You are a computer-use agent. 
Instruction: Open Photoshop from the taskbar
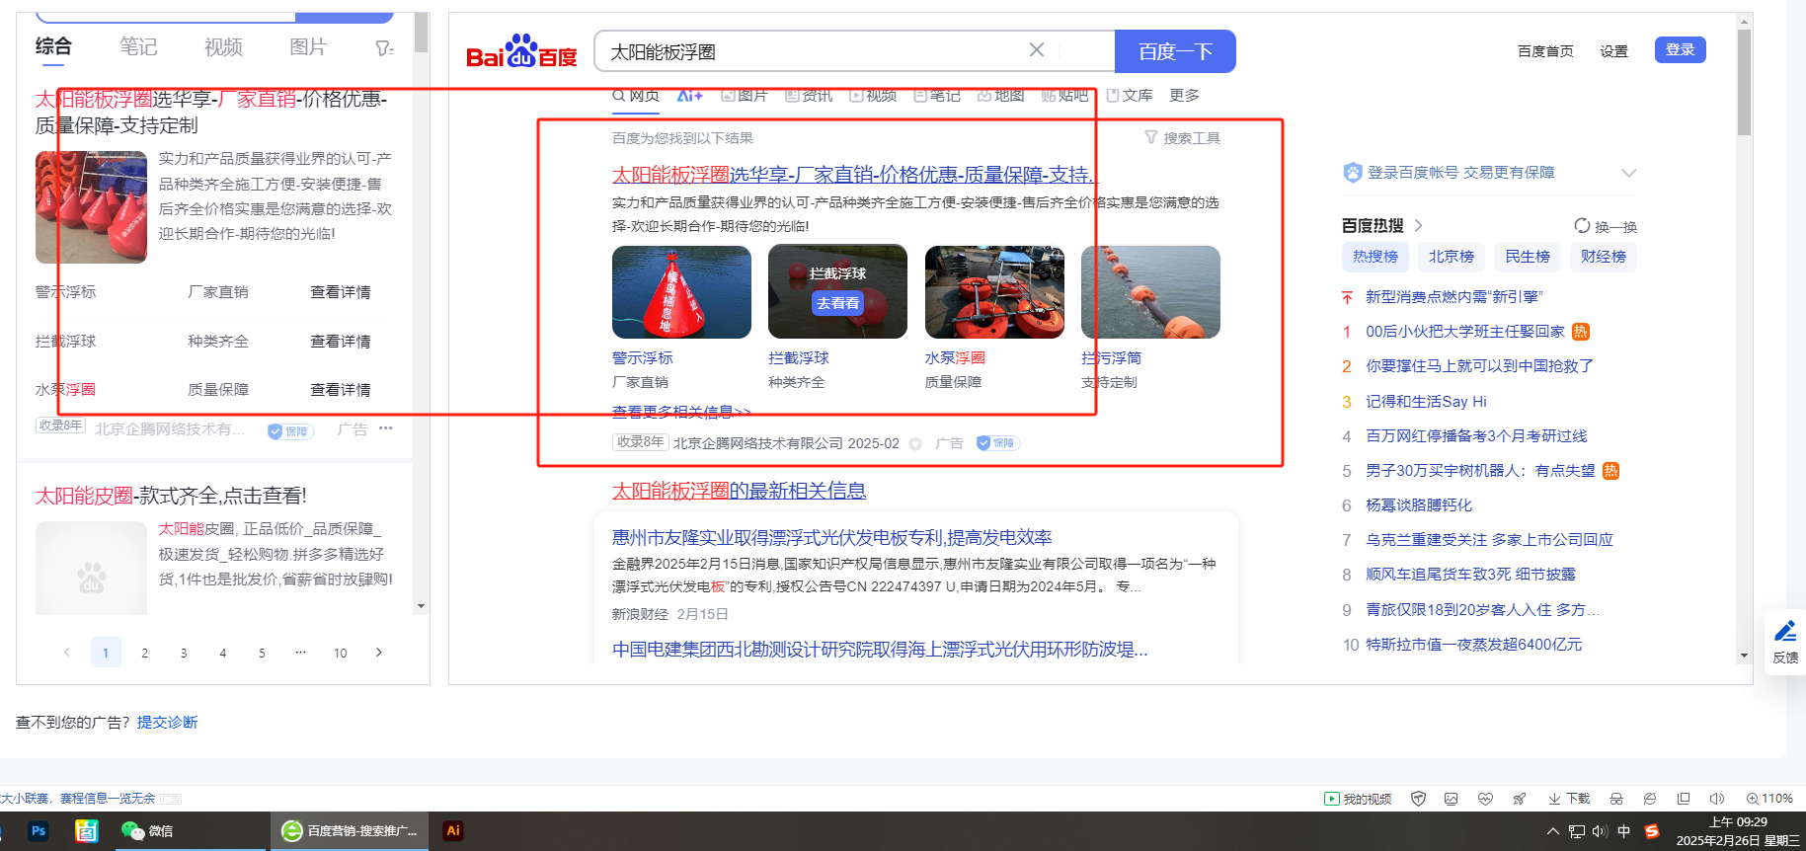pos(39,831)
